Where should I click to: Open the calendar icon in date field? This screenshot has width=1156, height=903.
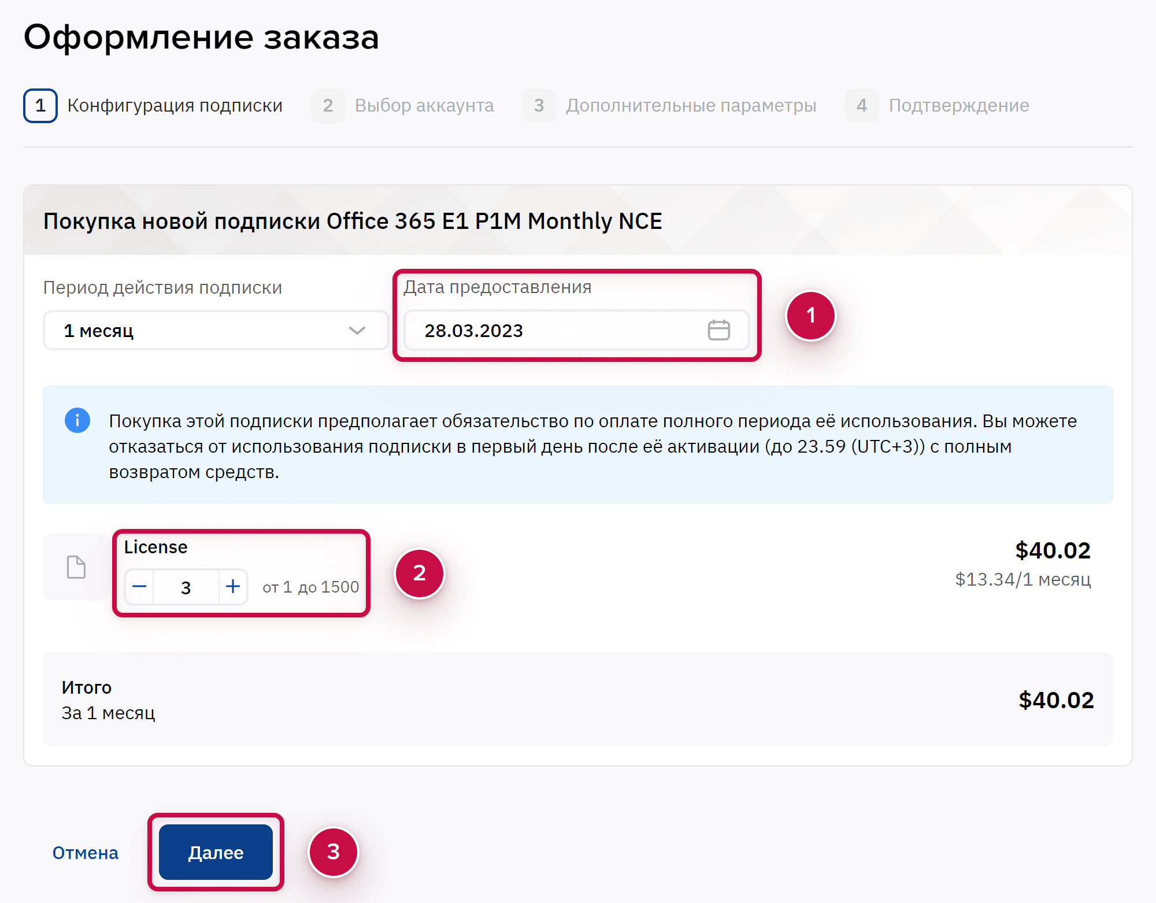point(718,330)
